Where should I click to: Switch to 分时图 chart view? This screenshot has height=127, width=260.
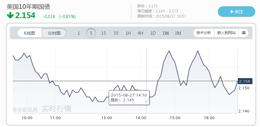click(54, 33)
